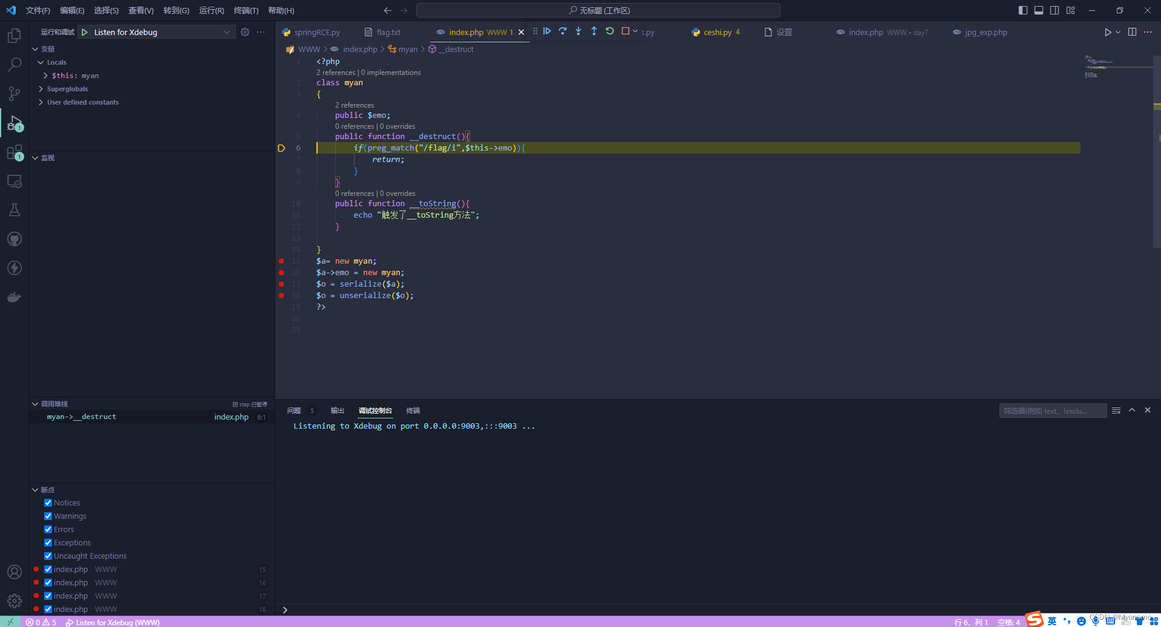
Task: Disable the index.php line 17 breakpoint checkbox
Action: 48,596
